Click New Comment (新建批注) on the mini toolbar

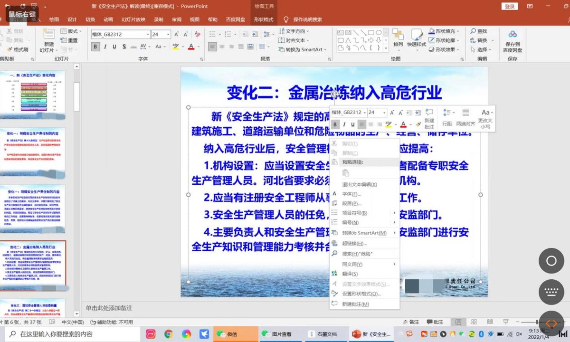click(x=429, y=120)
